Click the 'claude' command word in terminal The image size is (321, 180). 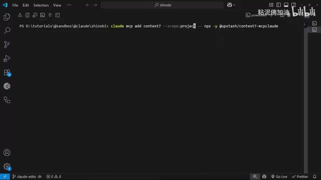[117, 26]
